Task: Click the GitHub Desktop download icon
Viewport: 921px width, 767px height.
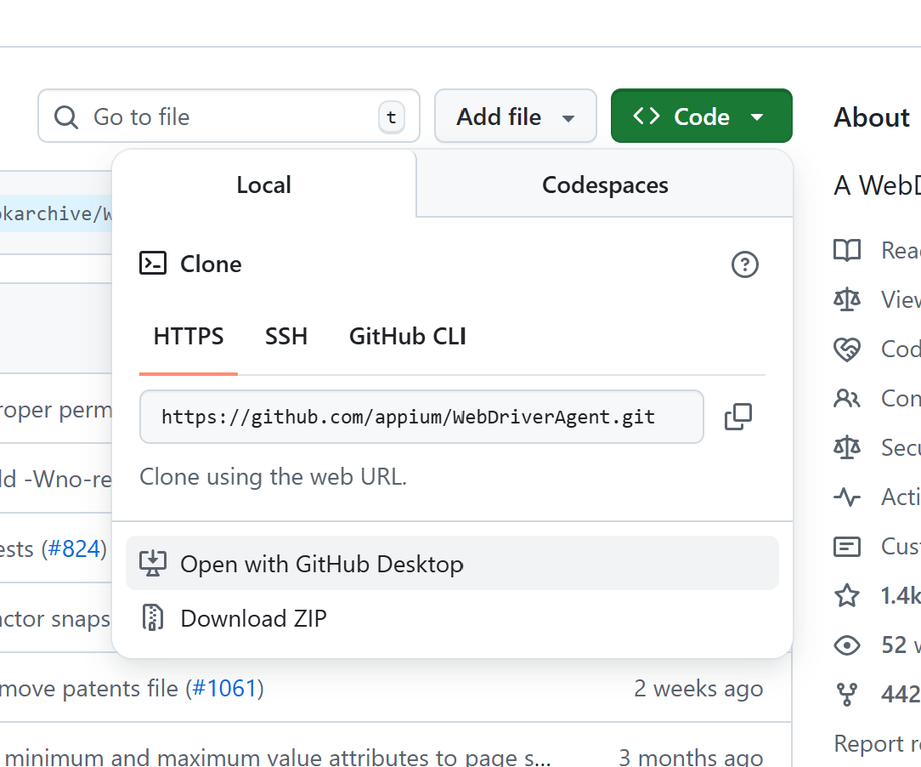Action: 153,563
